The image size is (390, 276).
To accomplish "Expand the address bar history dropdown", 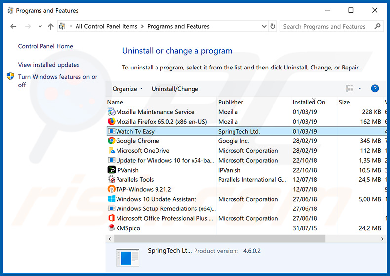I will [x=264, y=26].
